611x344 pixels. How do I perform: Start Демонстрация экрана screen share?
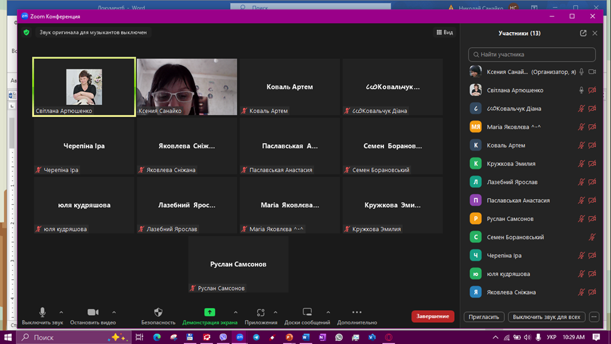pyautogui.click(x=210, y=316)
